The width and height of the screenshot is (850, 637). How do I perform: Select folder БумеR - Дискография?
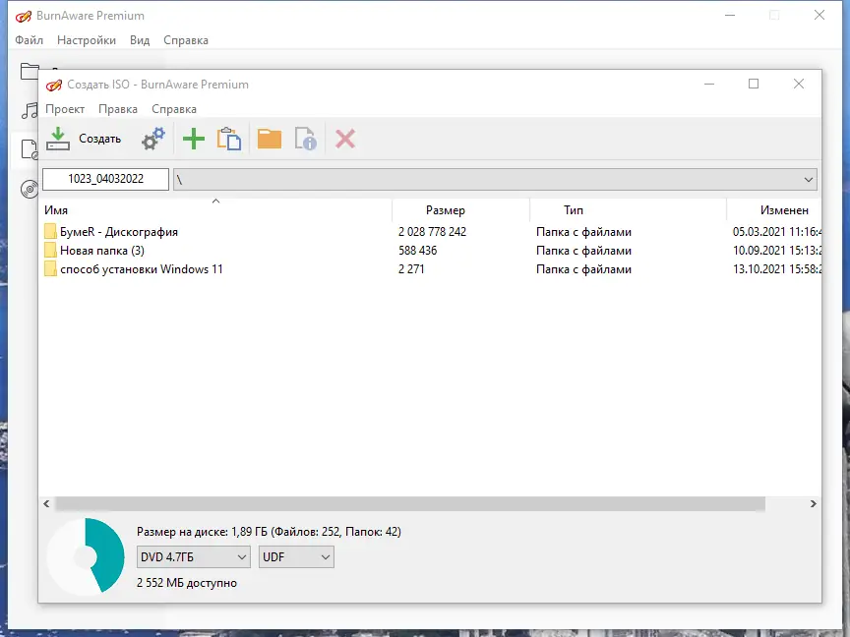click(x=119, y=232)
